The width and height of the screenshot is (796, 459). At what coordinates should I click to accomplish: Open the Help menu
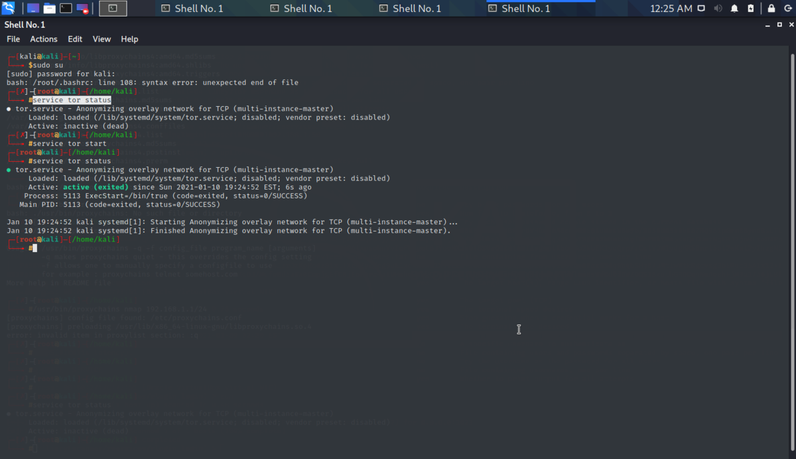[x=129, y=39]
